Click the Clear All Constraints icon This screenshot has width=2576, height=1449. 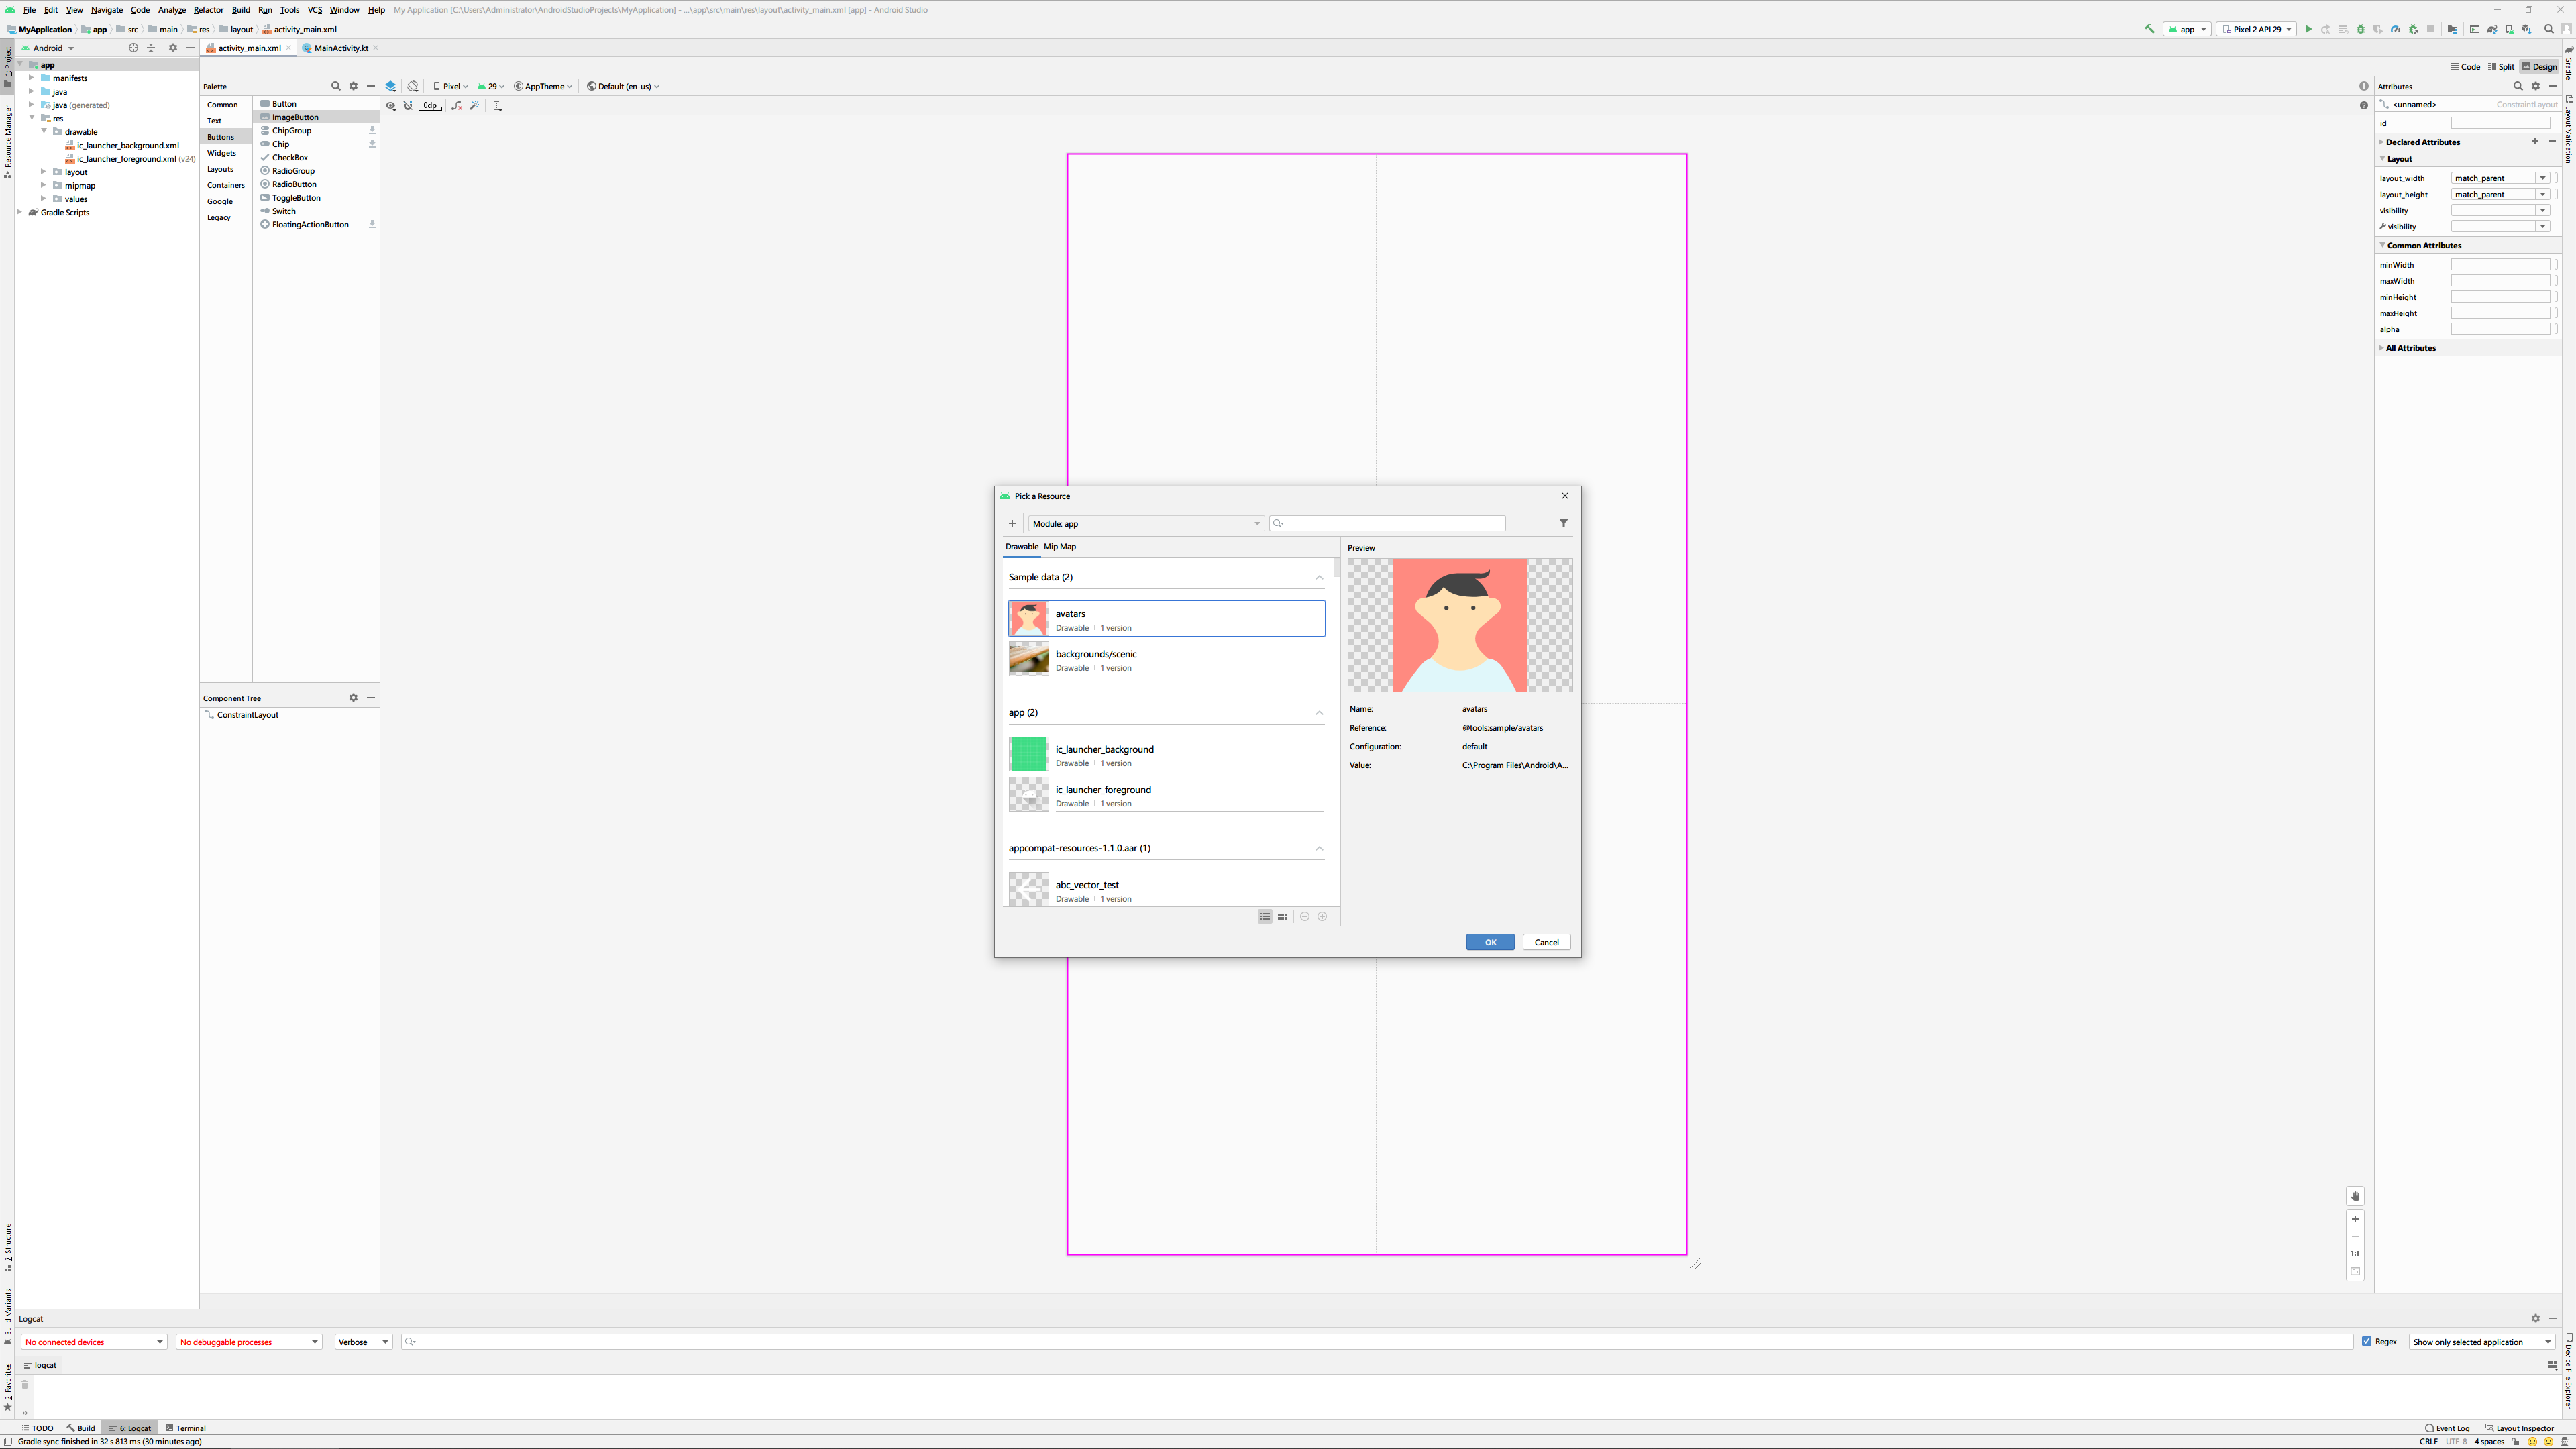457,105
